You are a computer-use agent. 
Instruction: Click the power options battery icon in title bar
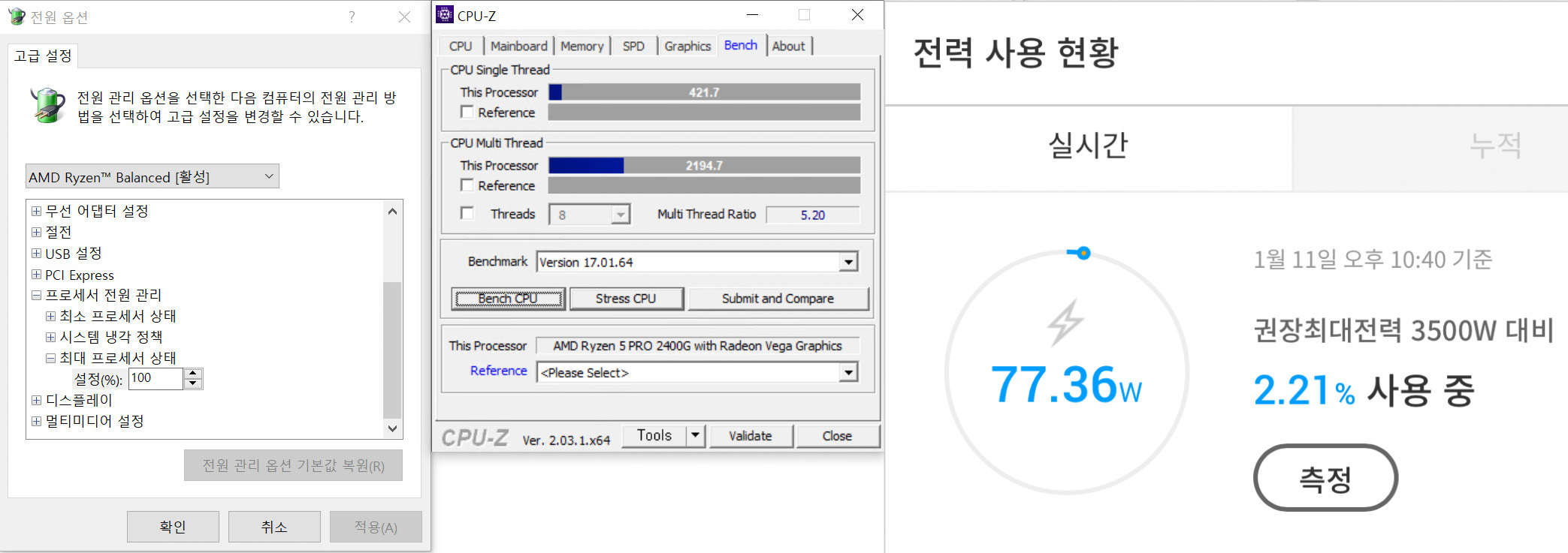point(16,17)
